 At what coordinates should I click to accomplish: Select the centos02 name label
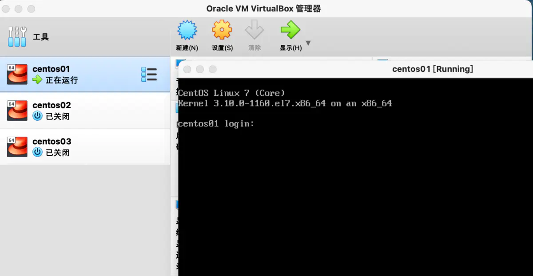[x=52, y=105]
